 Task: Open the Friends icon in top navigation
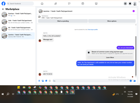[x=56, y=4]
